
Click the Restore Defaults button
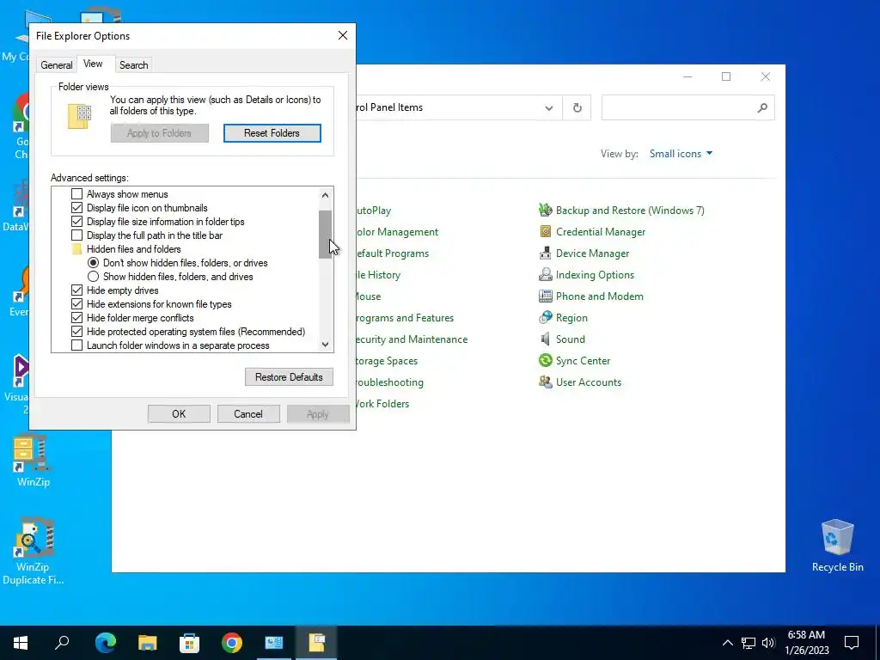coord(289,377)
